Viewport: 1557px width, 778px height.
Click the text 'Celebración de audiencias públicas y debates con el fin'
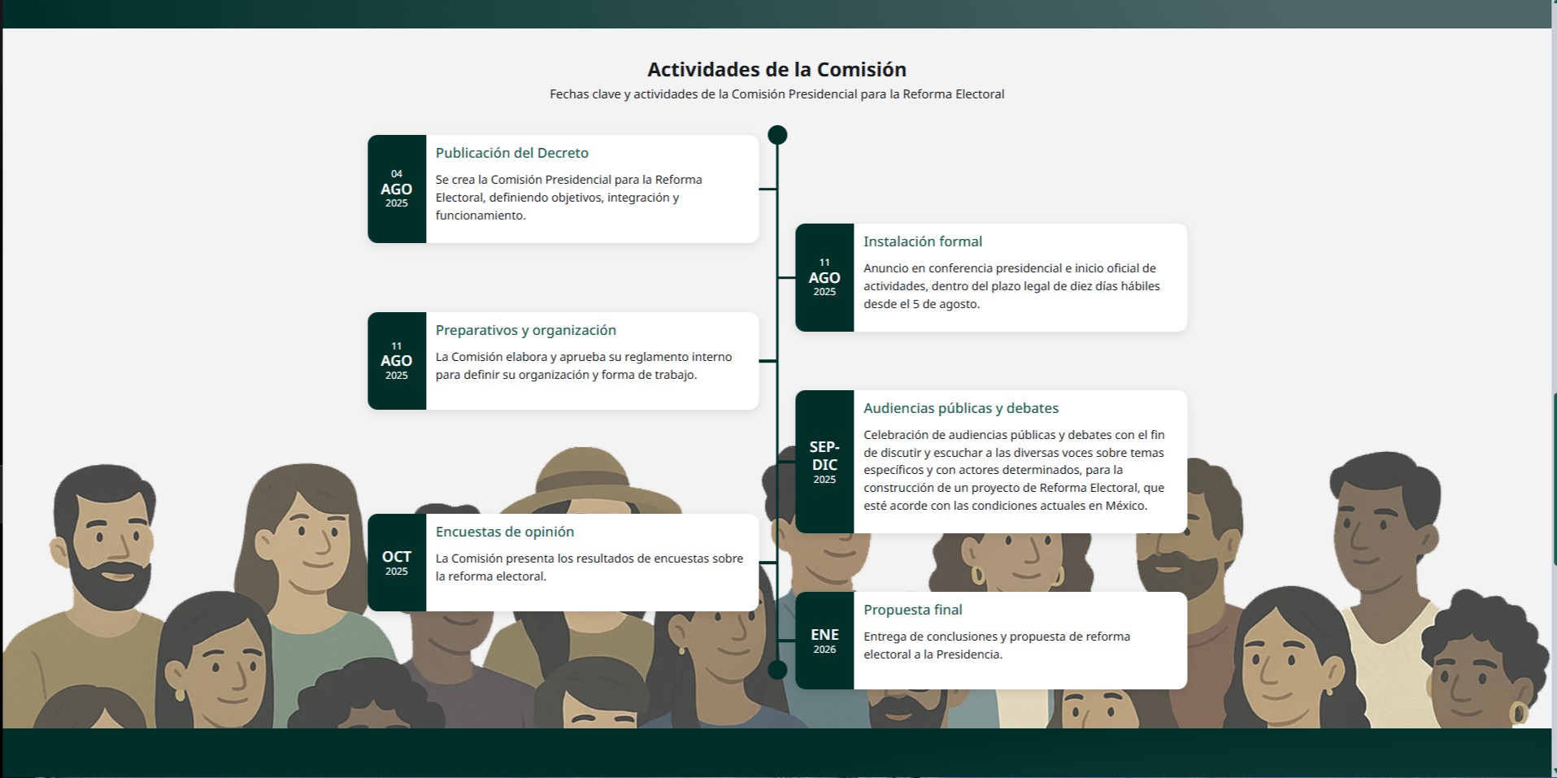[x=1014, y=435]
